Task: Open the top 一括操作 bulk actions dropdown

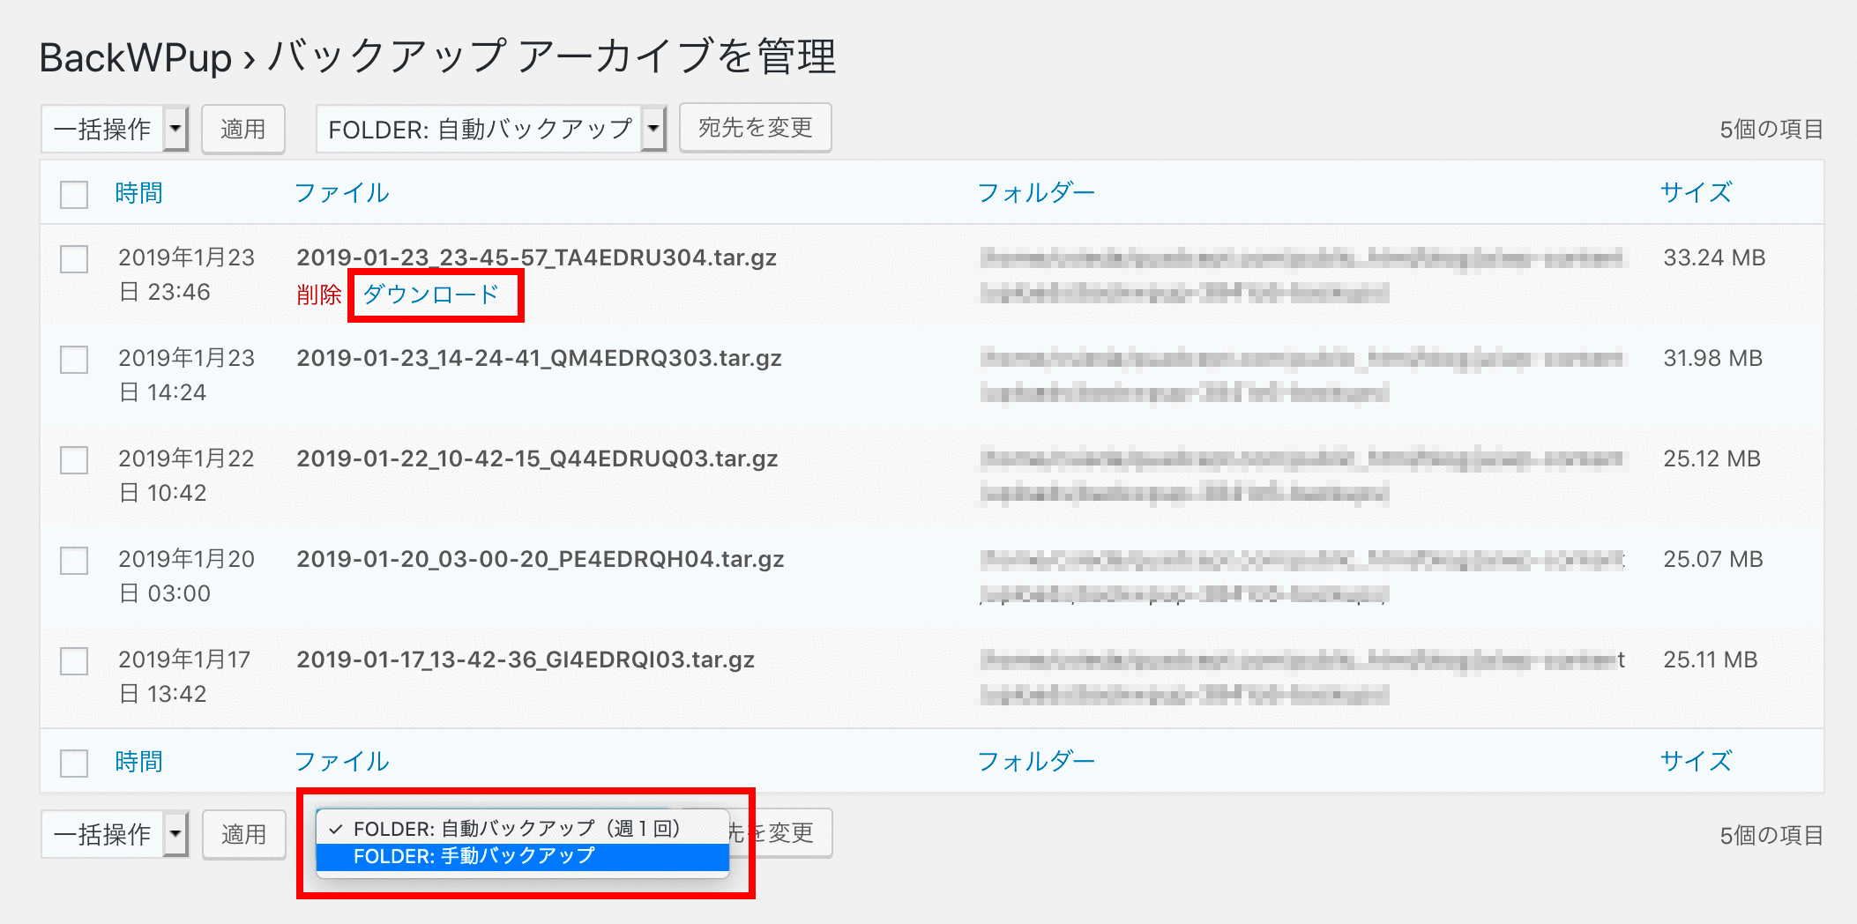Action: (x=115, y=130)
